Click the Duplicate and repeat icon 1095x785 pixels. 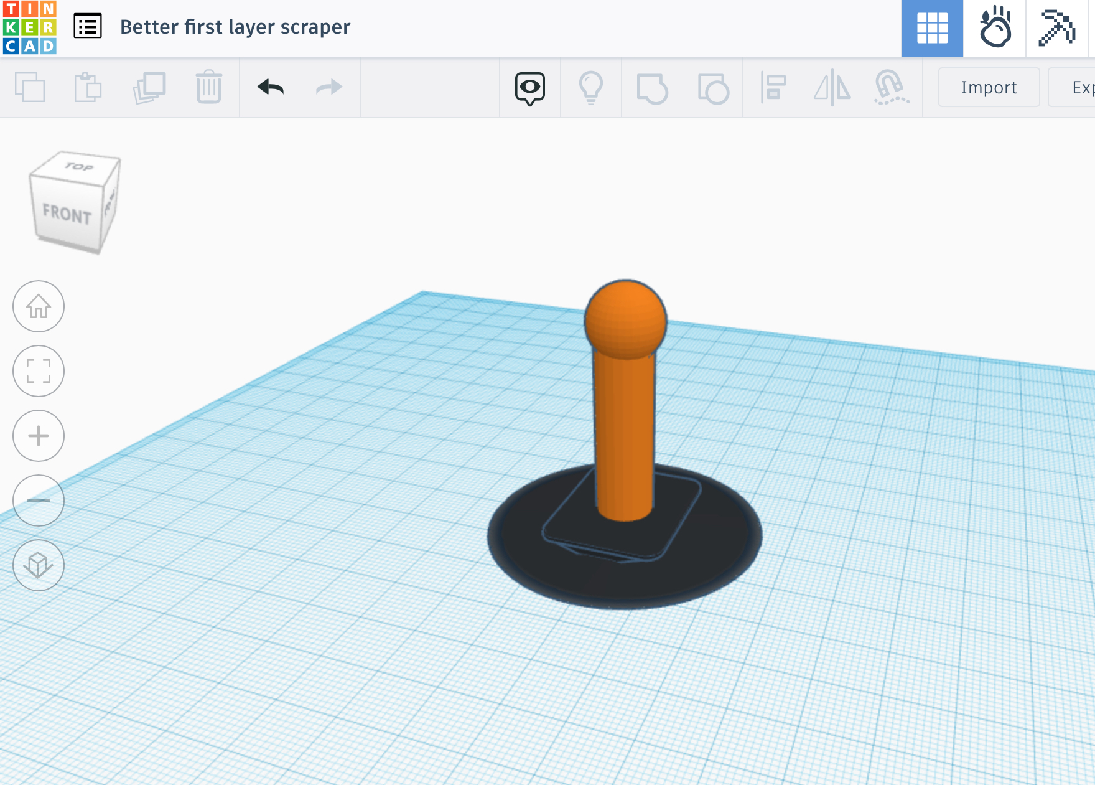pos(149,87)
